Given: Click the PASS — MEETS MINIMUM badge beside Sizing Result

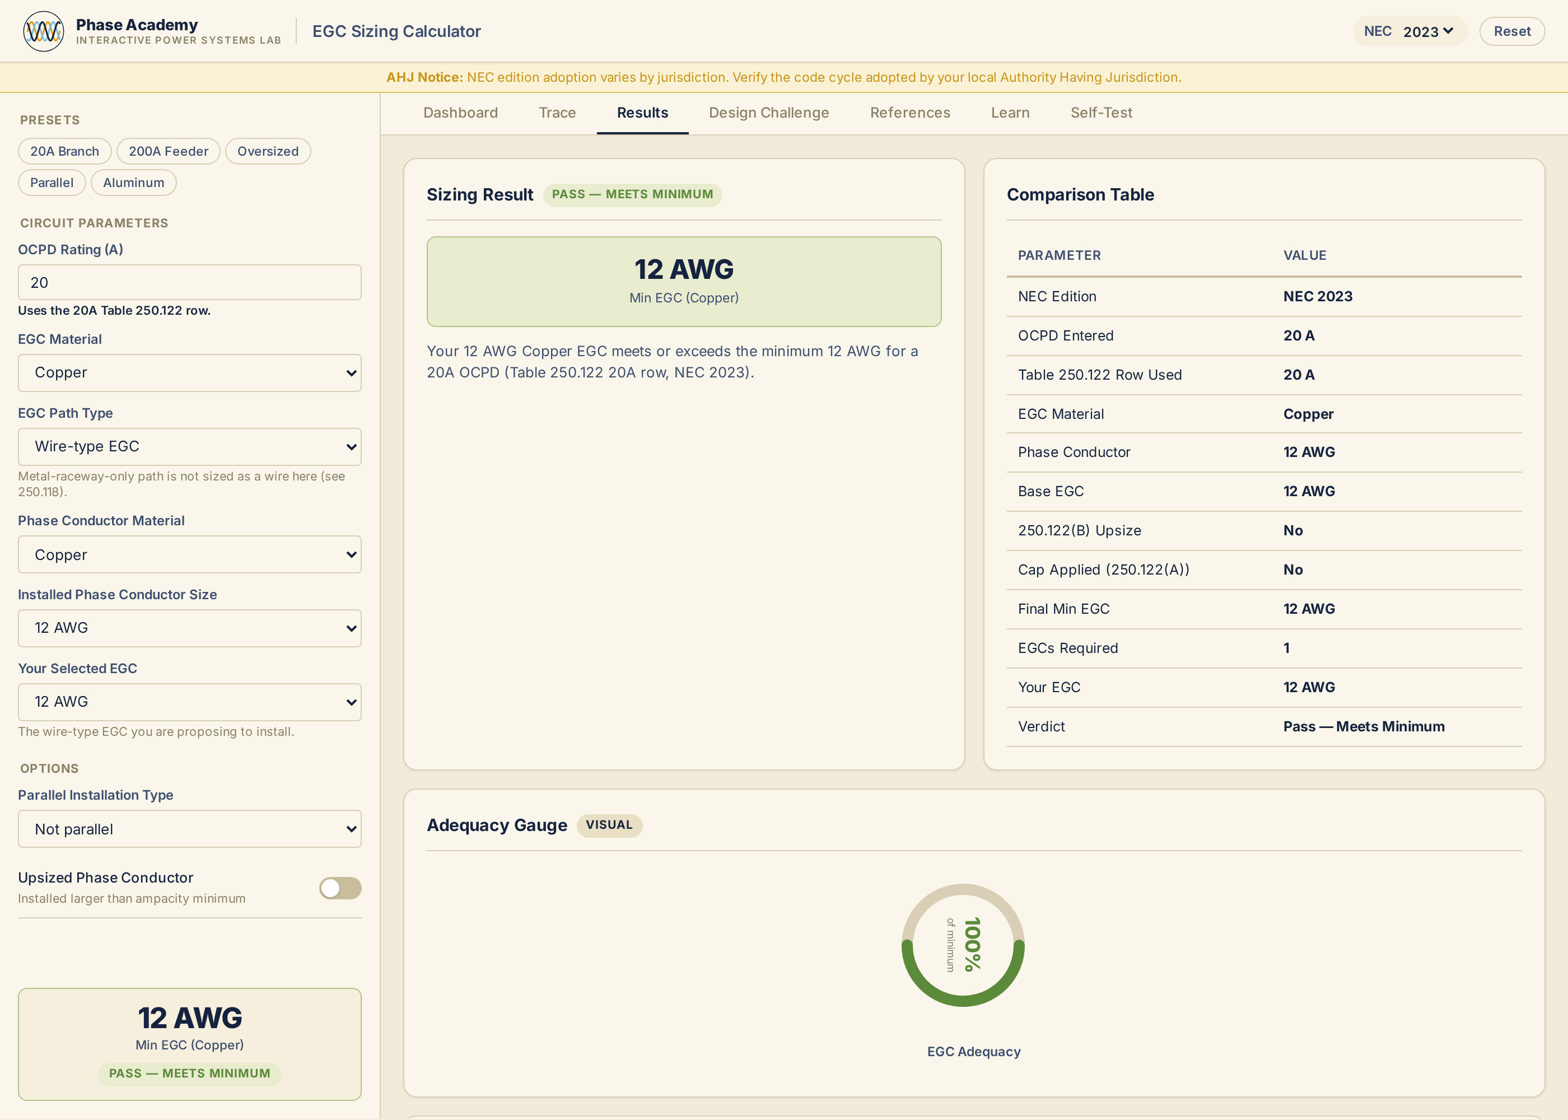Looking at the screenshot, I should (x=632, y=194).
